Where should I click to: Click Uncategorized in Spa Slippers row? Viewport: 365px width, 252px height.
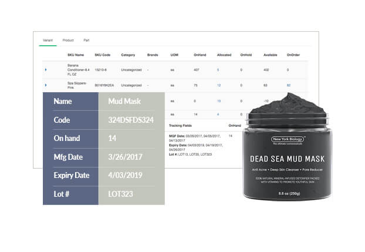coord(131,85)
